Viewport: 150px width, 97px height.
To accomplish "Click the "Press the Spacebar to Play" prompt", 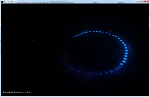I will click(x=17, y=92).
